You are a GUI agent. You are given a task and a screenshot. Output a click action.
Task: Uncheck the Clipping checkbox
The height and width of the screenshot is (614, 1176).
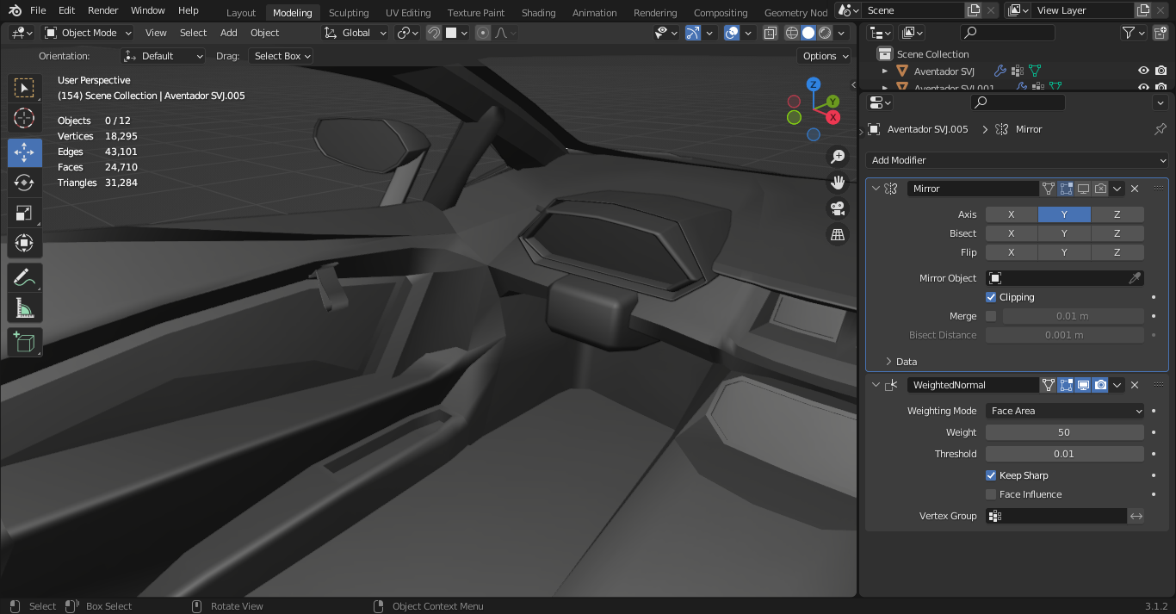coord(991,297)
